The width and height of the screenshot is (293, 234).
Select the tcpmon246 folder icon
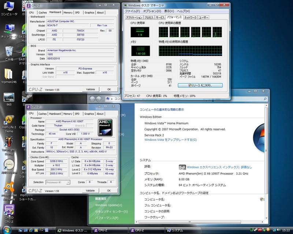9,76
